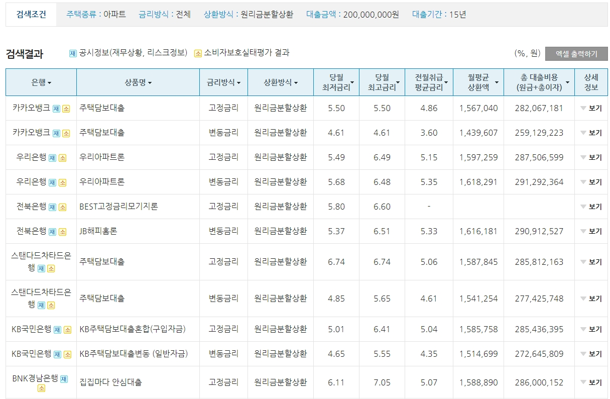Click 재 icon in 카카오뱅크 고정금리 row
The image size is (610, 399).
coord(56,109)
